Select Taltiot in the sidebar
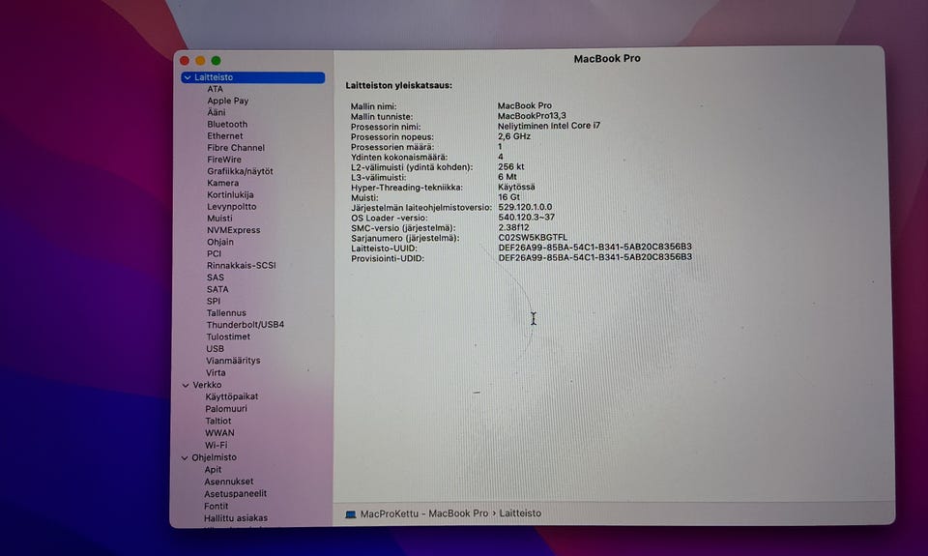Viewport: 928px width, 556px height. (217, 421)
